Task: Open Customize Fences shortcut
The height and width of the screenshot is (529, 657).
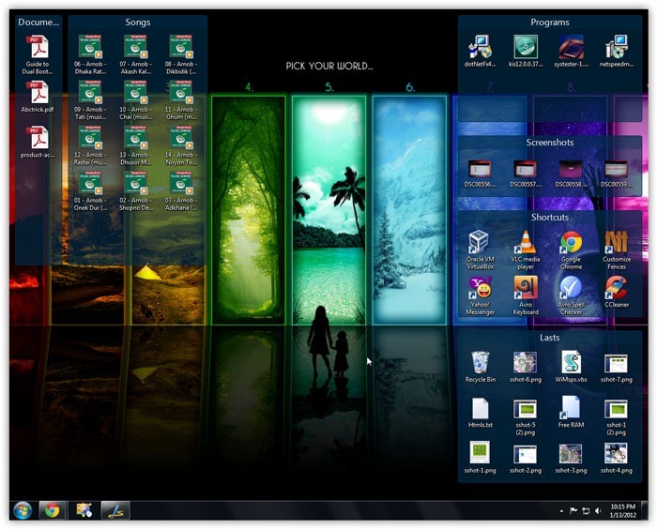Action: click(x=617, y=250)
